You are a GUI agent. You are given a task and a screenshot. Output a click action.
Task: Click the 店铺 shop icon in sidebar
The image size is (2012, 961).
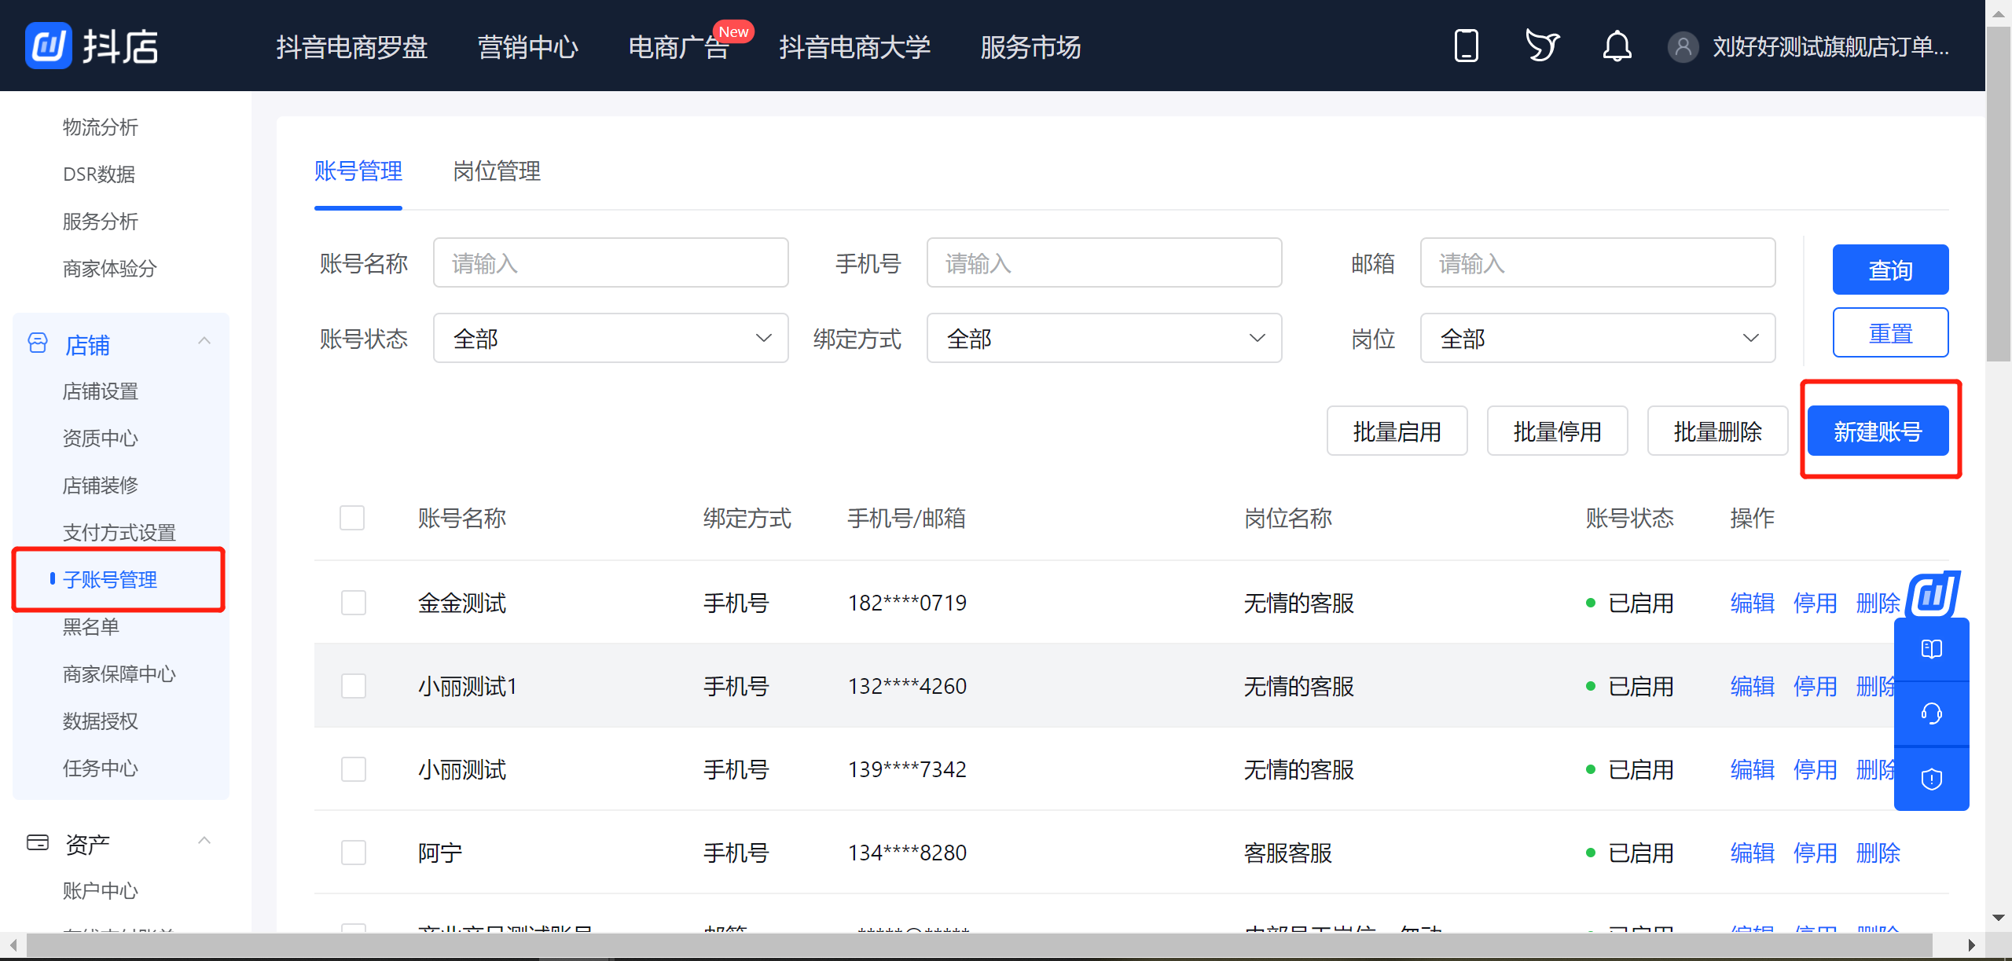coord(38,343)
